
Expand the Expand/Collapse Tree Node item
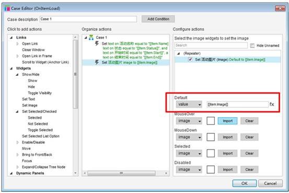(18, 167)
